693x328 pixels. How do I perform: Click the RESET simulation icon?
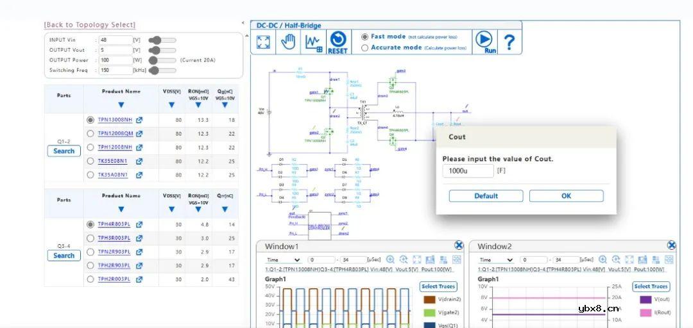(338, 42)
